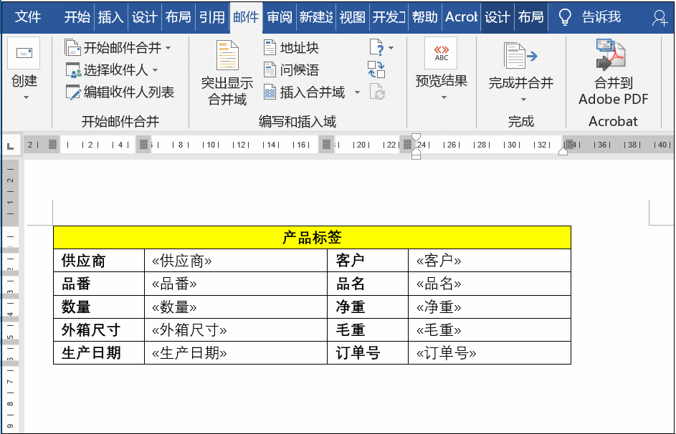Click the yellow 产品标签 header cell
Screen dimensions: 676x434
point(312,237)
